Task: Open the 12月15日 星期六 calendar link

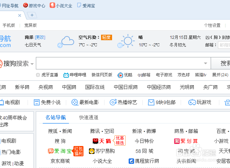Action: (x=185, y=37)
